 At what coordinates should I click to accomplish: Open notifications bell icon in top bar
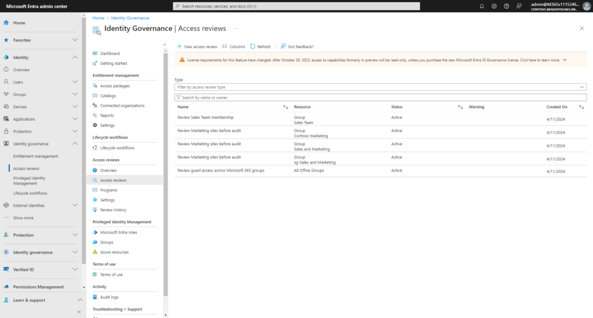[x=481, y=6]
